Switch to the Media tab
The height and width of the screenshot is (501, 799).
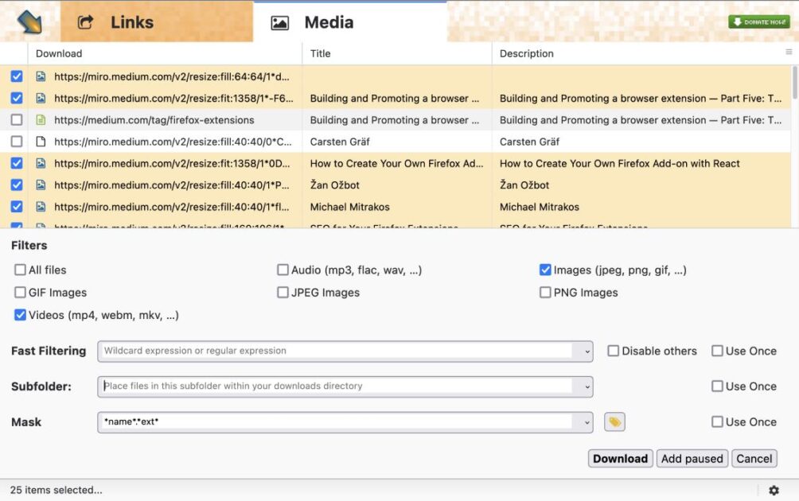point(329,22)
